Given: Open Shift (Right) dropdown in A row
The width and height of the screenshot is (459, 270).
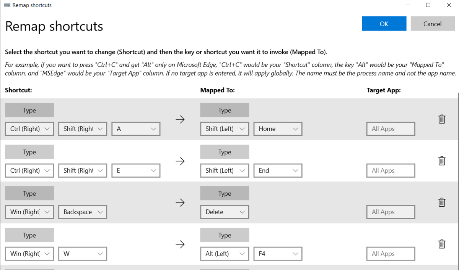Looking at the screenshot, I should click(x=83, y=129).
